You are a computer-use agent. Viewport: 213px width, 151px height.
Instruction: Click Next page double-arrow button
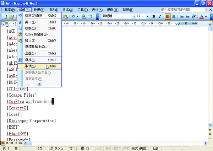tap(210, 139)
